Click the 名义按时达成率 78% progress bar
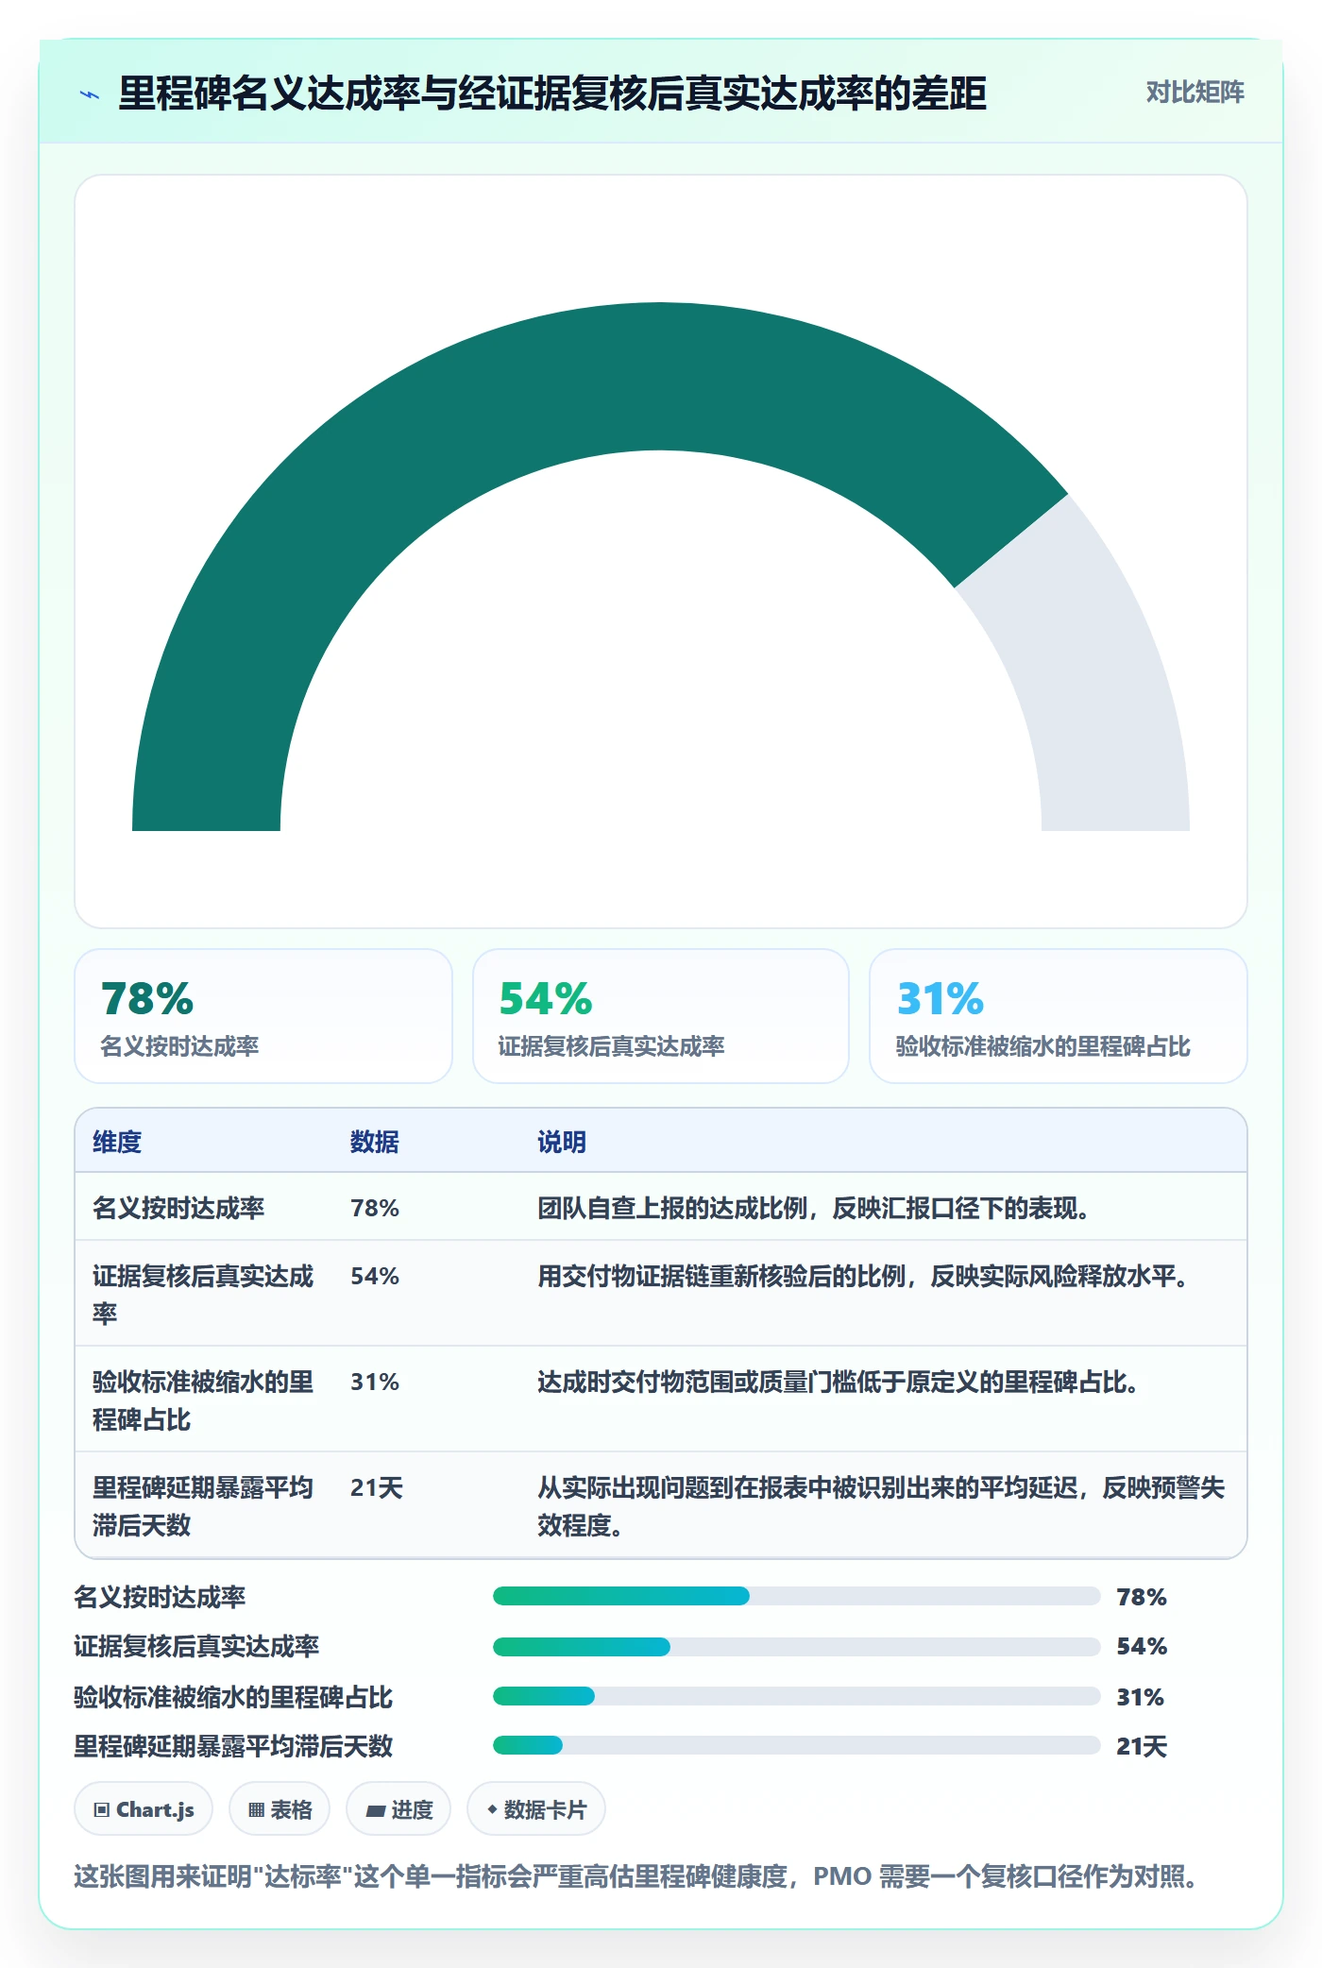The image size is (1322, 1968). pos(796,1596)
